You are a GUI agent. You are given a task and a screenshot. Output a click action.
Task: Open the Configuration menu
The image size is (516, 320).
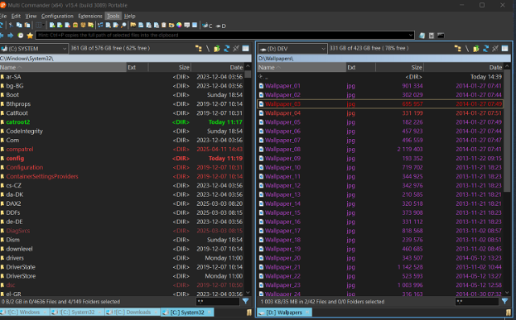tap(57, 16)
